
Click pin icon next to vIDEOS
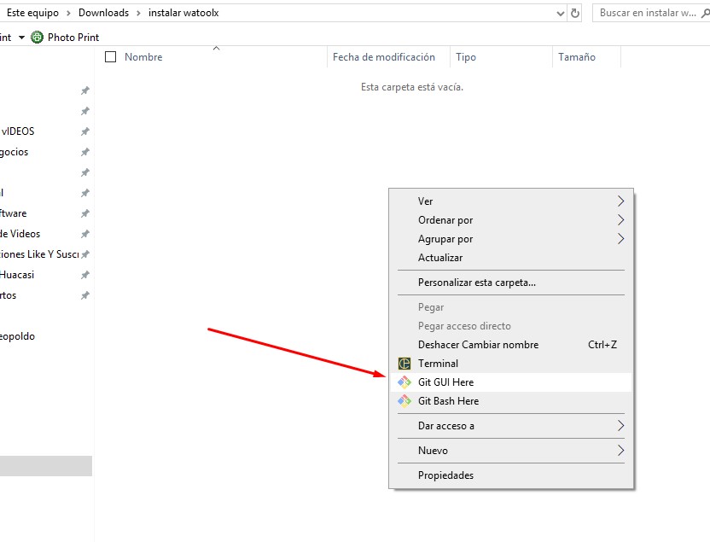click(84, 131)
